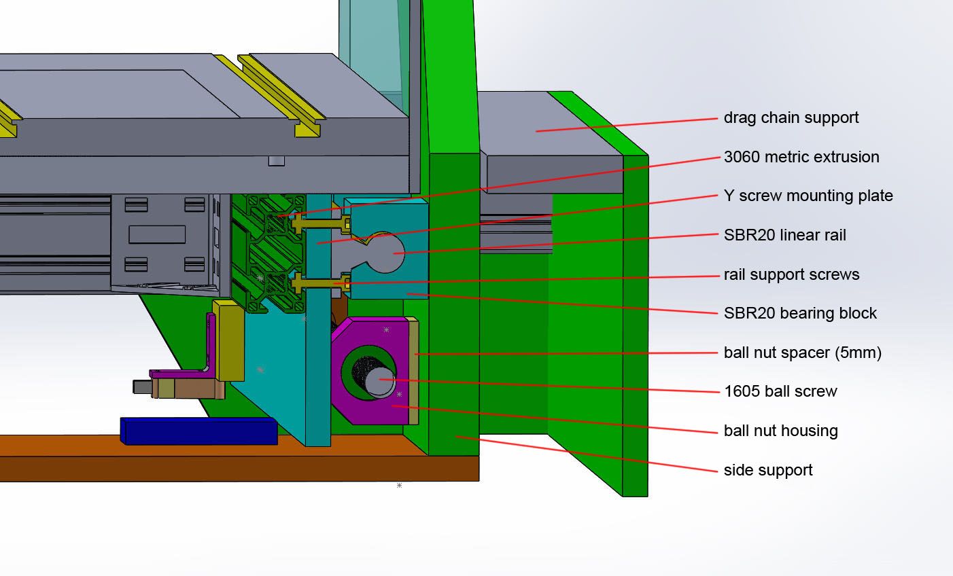Screen dimensions: 953x576
Task: Select the yellow rail support screw
Action: point(319,282)
